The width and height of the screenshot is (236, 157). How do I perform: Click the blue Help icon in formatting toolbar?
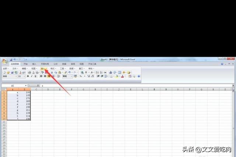pos(139,76)
